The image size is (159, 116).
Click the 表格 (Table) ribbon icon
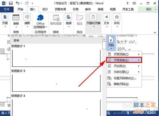tap(16, 18)
